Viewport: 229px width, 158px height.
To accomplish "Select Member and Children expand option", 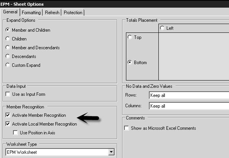I will [8, 30].
